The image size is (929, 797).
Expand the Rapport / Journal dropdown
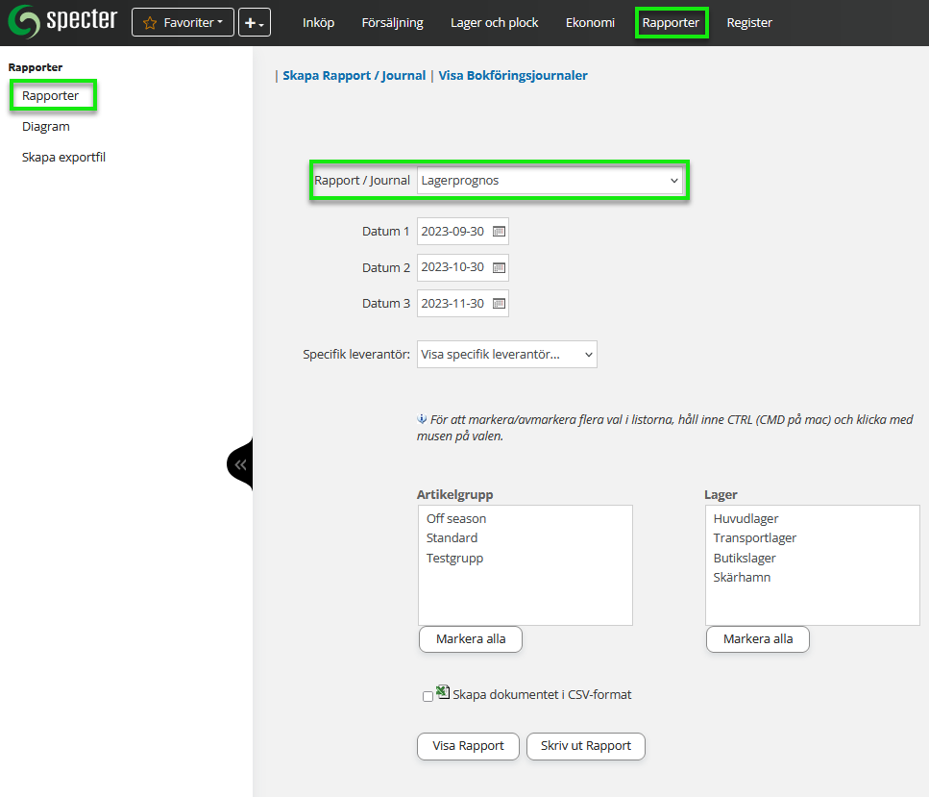550,181
